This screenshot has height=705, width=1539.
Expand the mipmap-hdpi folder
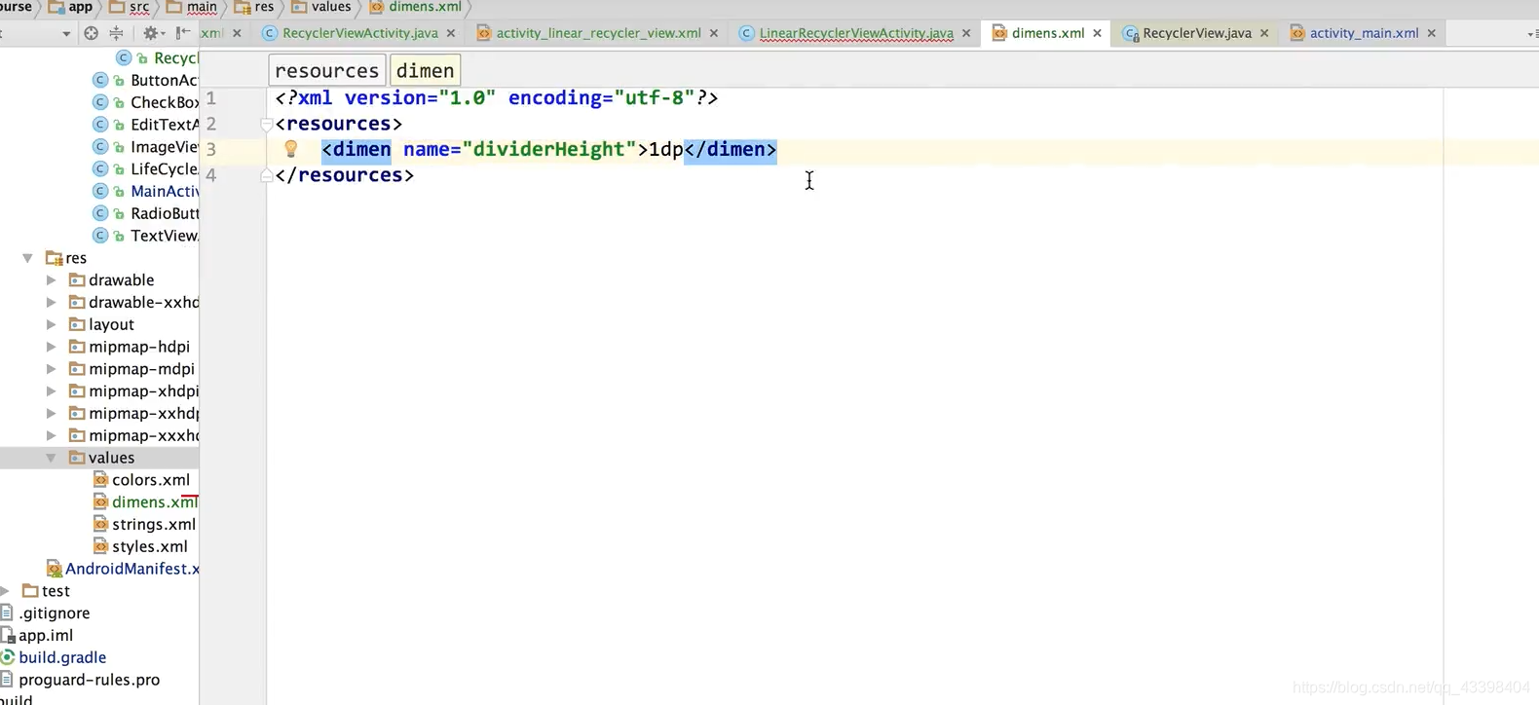pyautogui.click(x=51, y=347)
